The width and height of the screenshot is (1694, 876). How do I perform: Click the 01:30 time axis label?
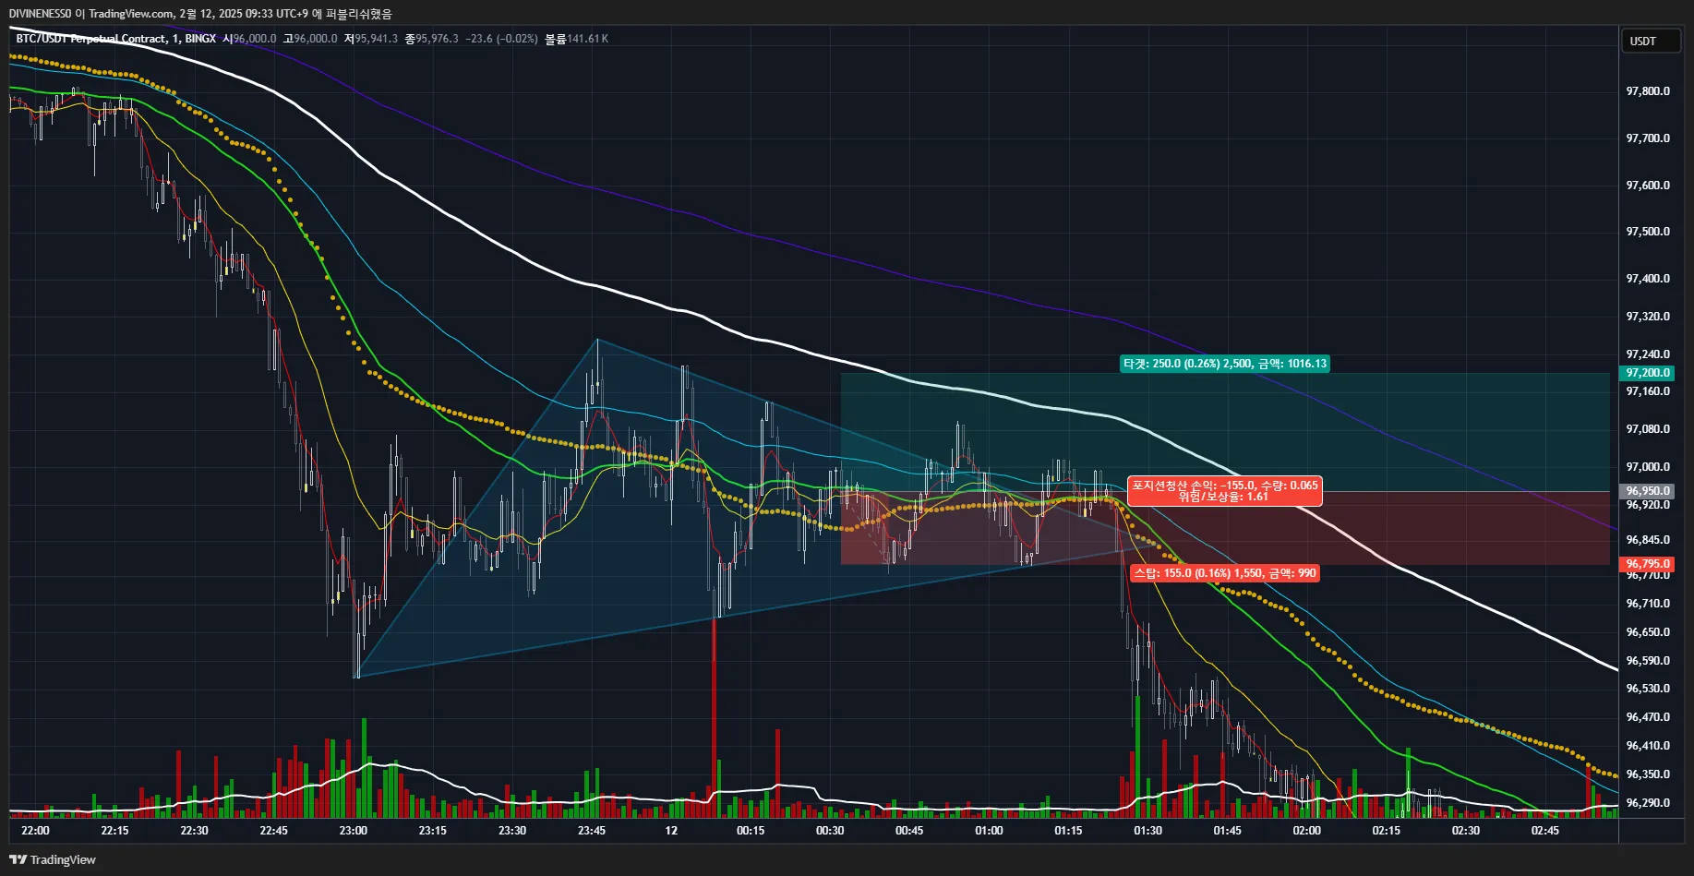(1147, 831)
